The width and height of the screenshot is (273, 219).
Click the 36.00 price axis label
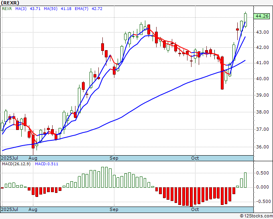click(263, 147)
